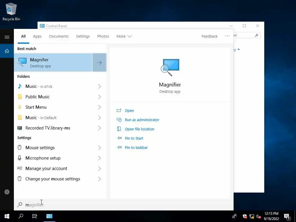This screenshot has height=222, width=296.
Task: Click the search icon in Control Panel window
Action: tap(256, 35)
